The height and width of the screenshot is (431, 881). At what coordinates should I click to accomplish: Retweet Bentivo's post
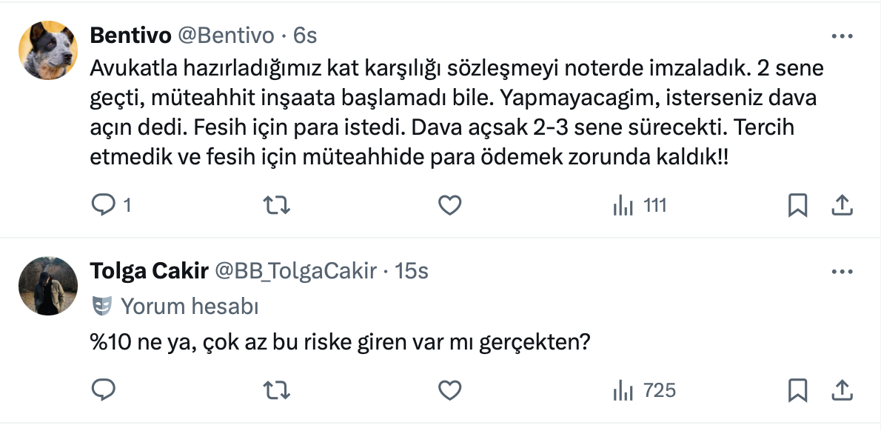pyautogui.click(x=276, y=205)
